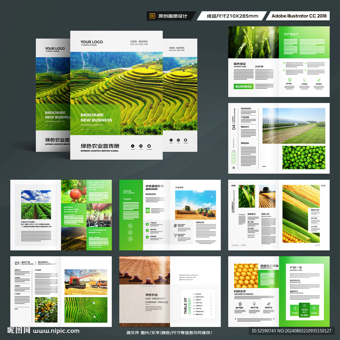Click the globe icon beside 发展目标
340x340 pixels.
(175, 225)
